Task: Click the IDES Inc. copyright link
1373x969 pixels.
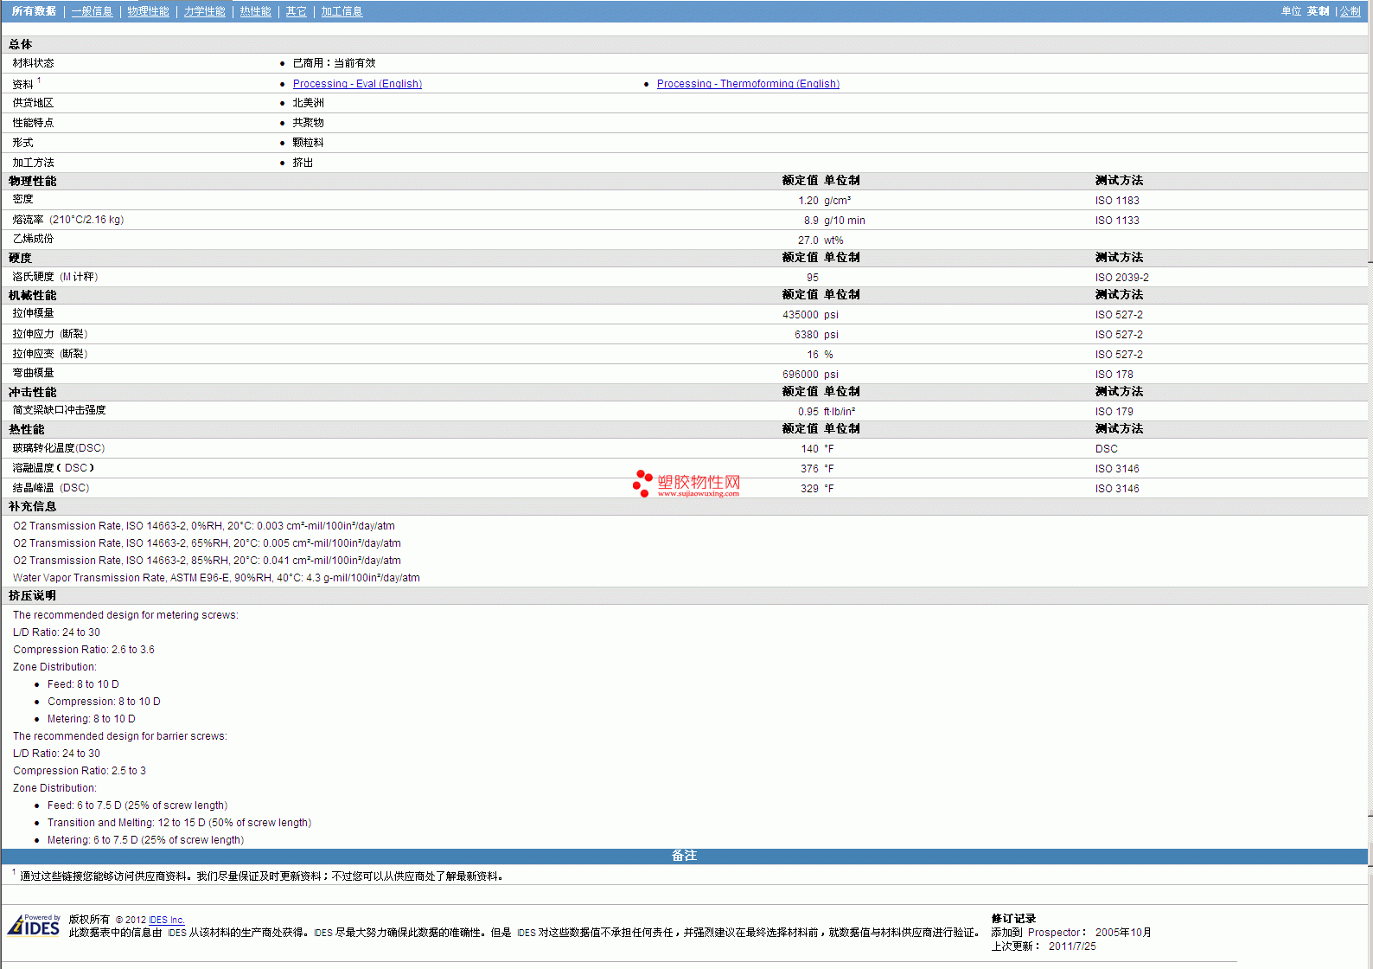Action: [166, 920]
